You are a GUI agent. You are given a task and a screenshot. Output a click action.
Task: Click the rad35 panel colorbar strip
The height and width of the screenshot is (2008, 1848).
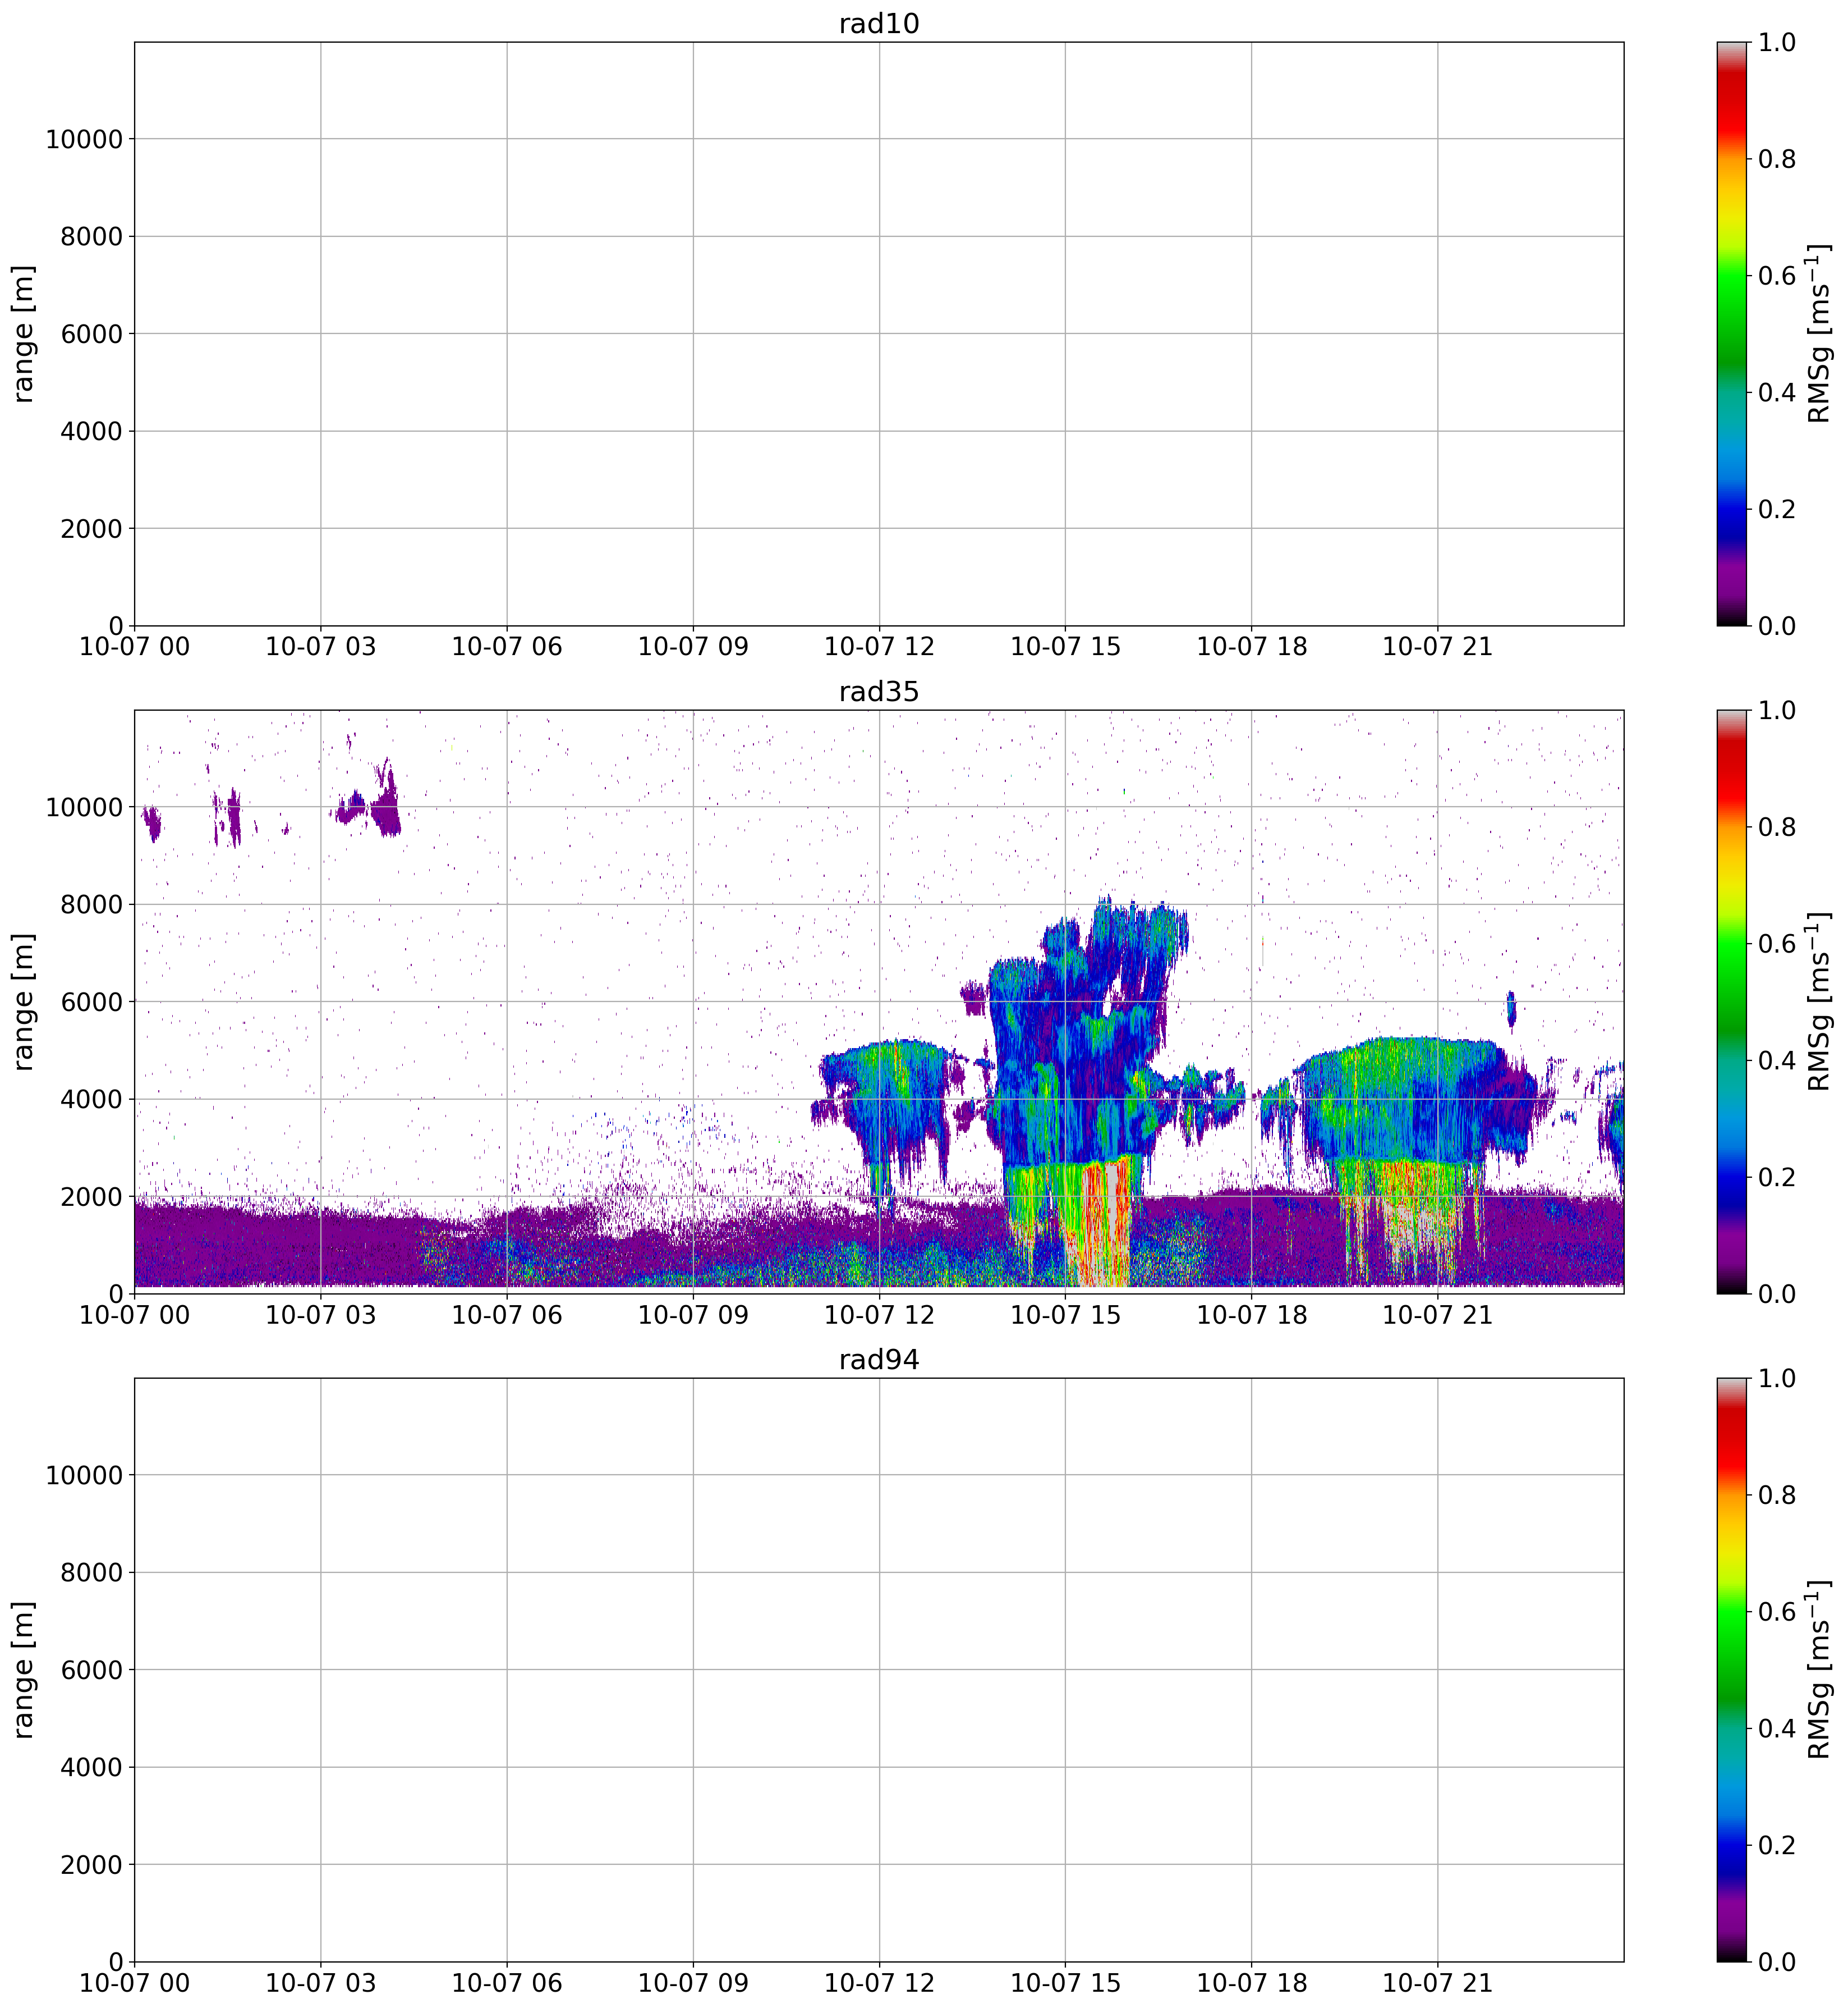tap(1731, 1001)
